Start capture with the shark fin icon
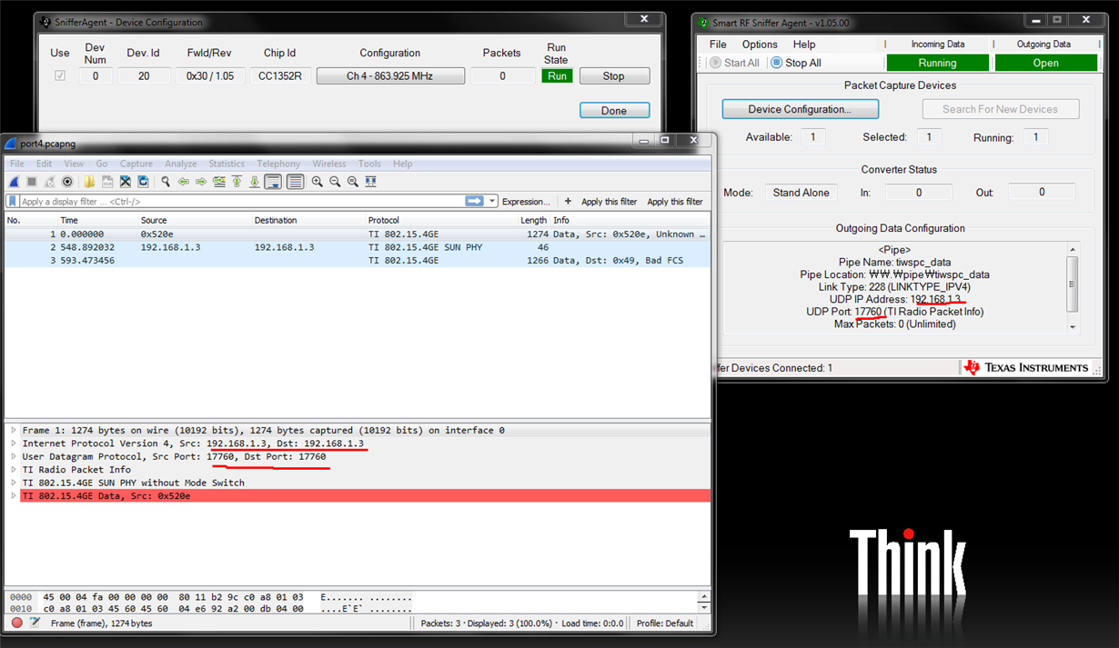Screen dimensions: 1119x648 click(x=15, y=182)
